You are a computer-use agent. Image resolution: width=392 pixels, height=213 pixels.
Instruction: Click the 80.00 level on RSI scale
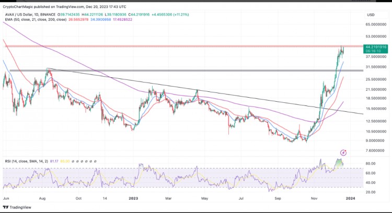372,163
